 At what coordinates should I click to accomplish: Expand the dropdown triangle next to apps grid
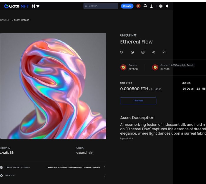point(38,6)
